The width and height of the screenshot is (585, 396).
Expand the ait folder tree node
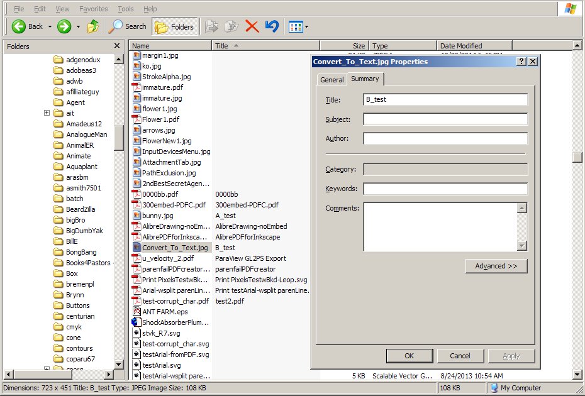47,113
